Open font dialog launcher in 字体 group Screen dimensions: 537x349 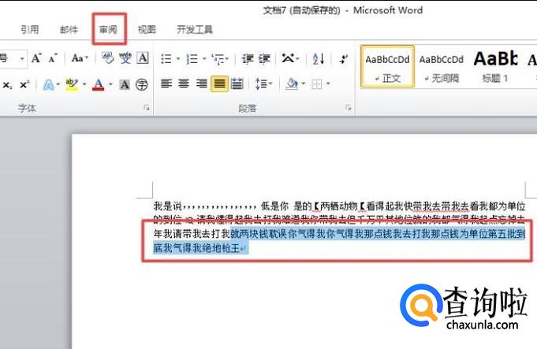pyautogui.click(x=147, y=108)
